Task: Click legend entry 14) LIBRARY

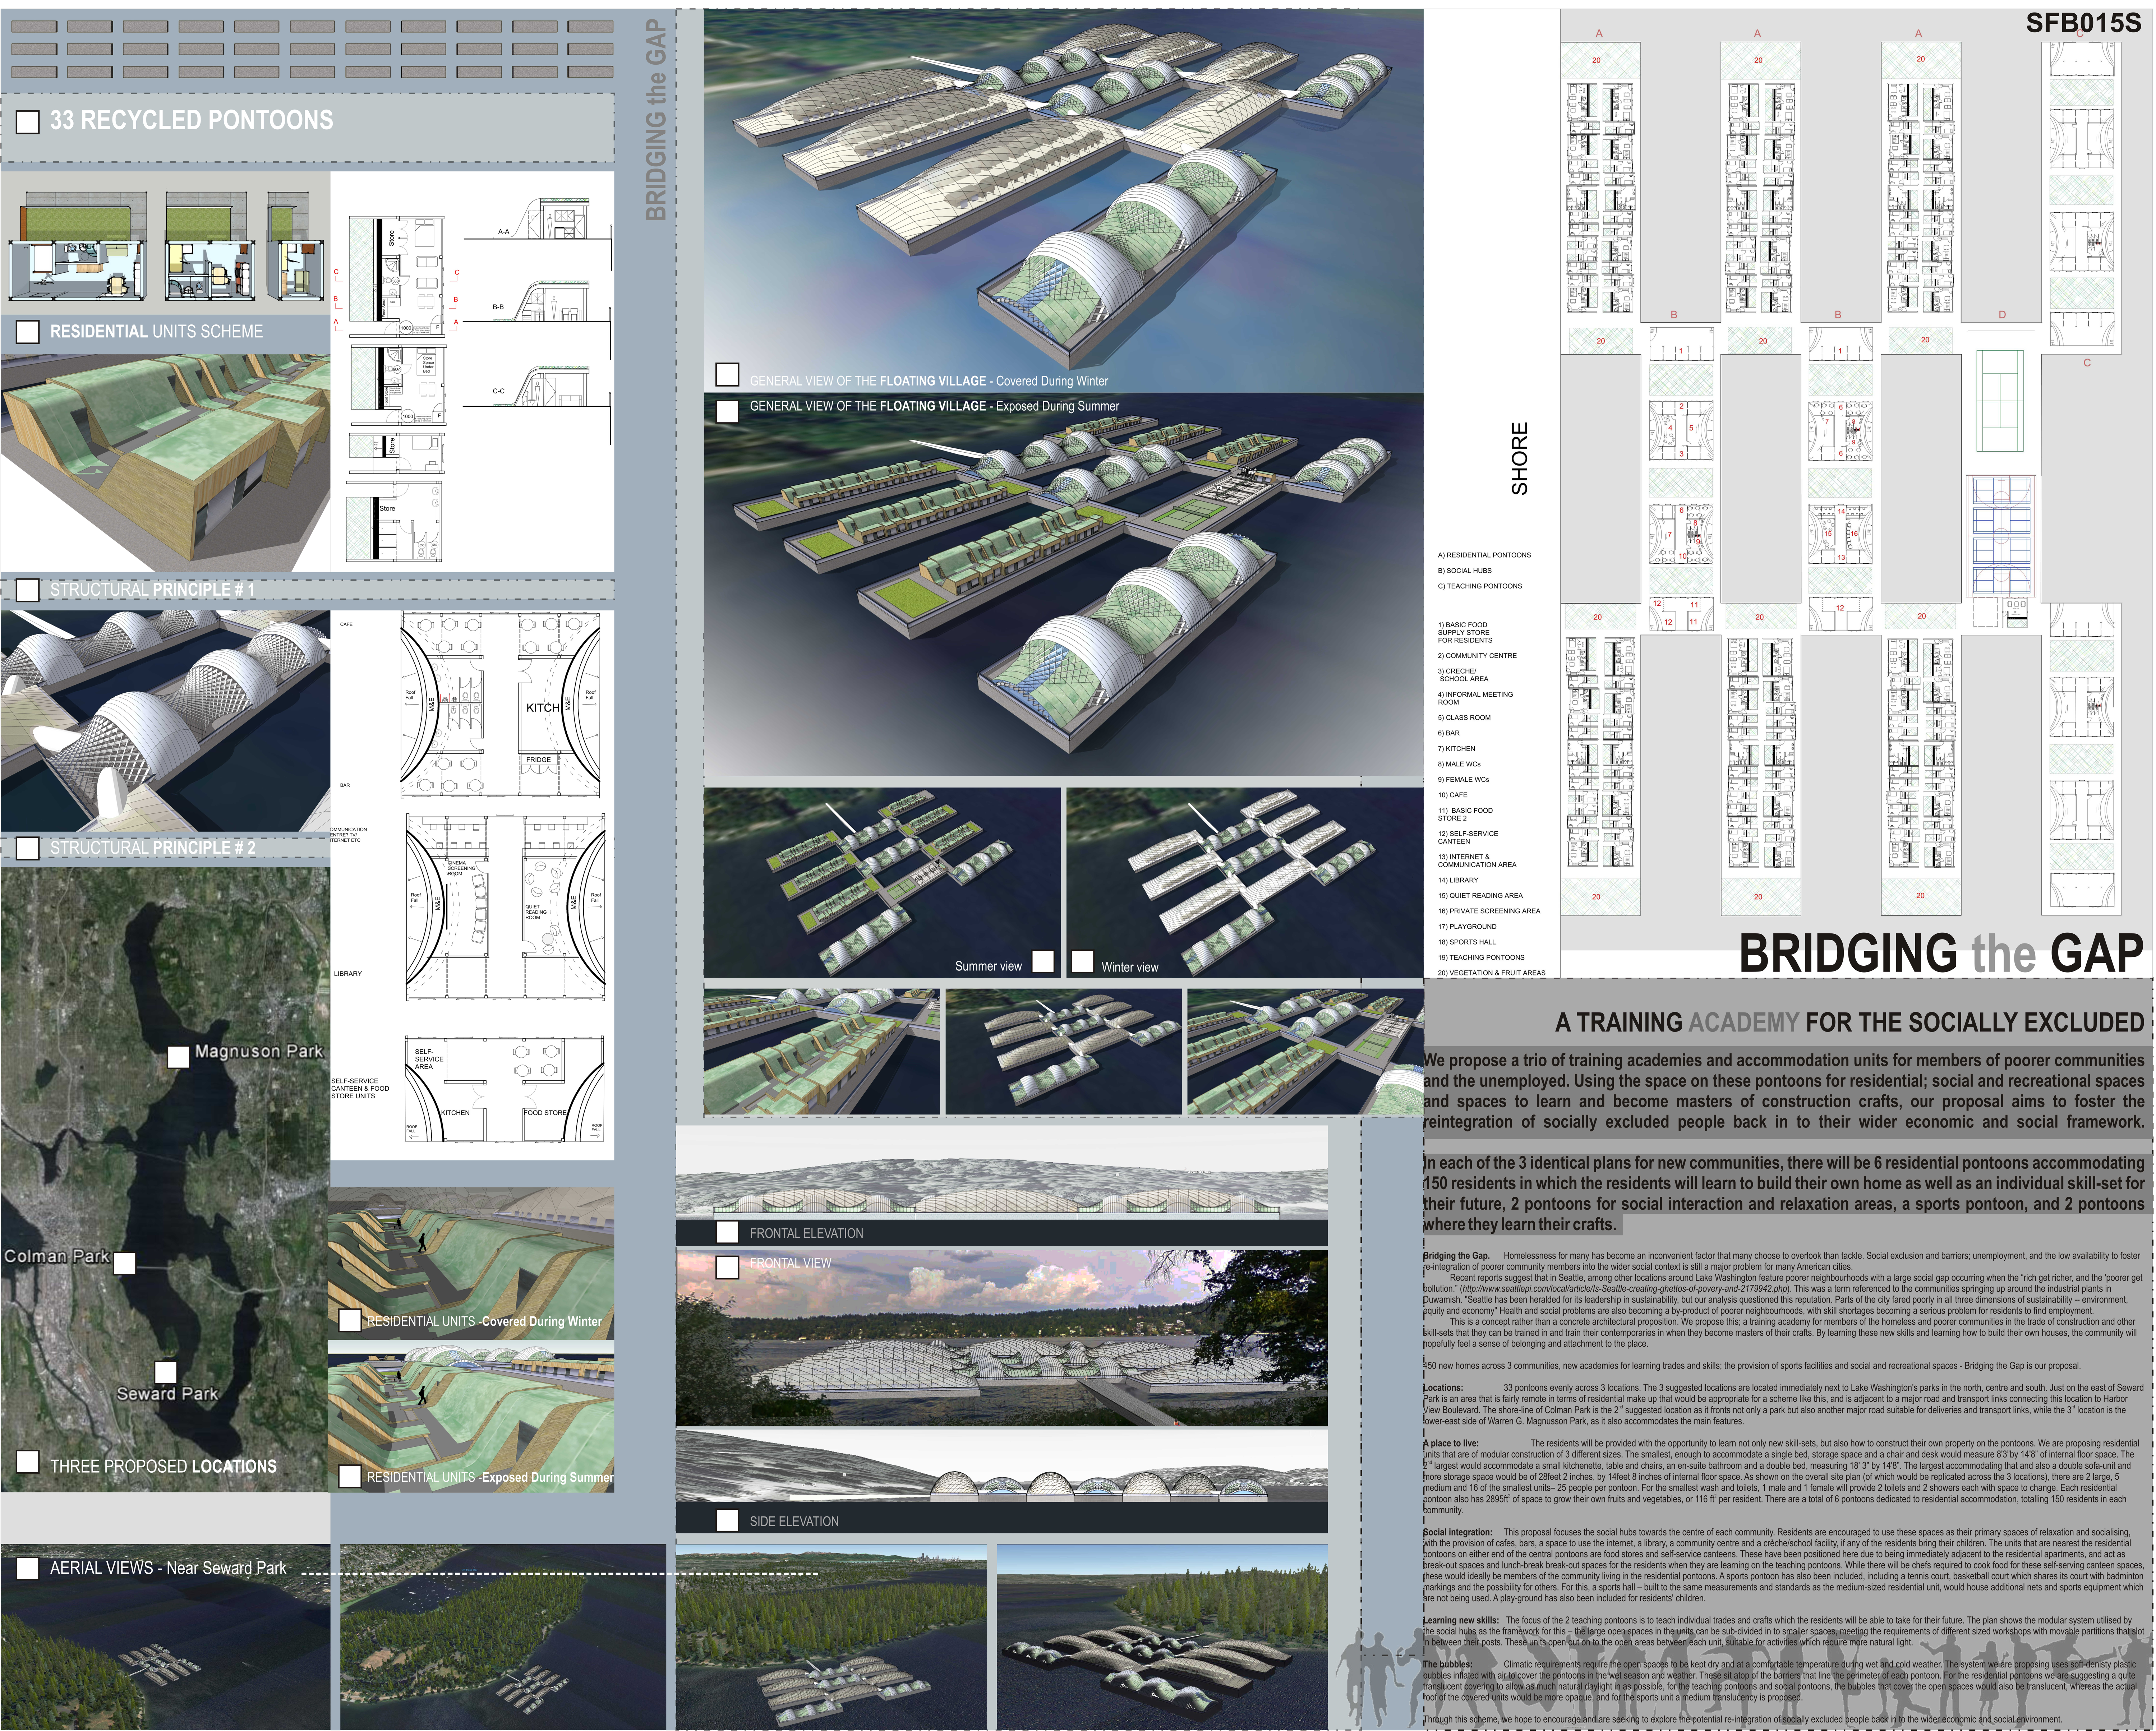Action: [x=1458, y=880]
